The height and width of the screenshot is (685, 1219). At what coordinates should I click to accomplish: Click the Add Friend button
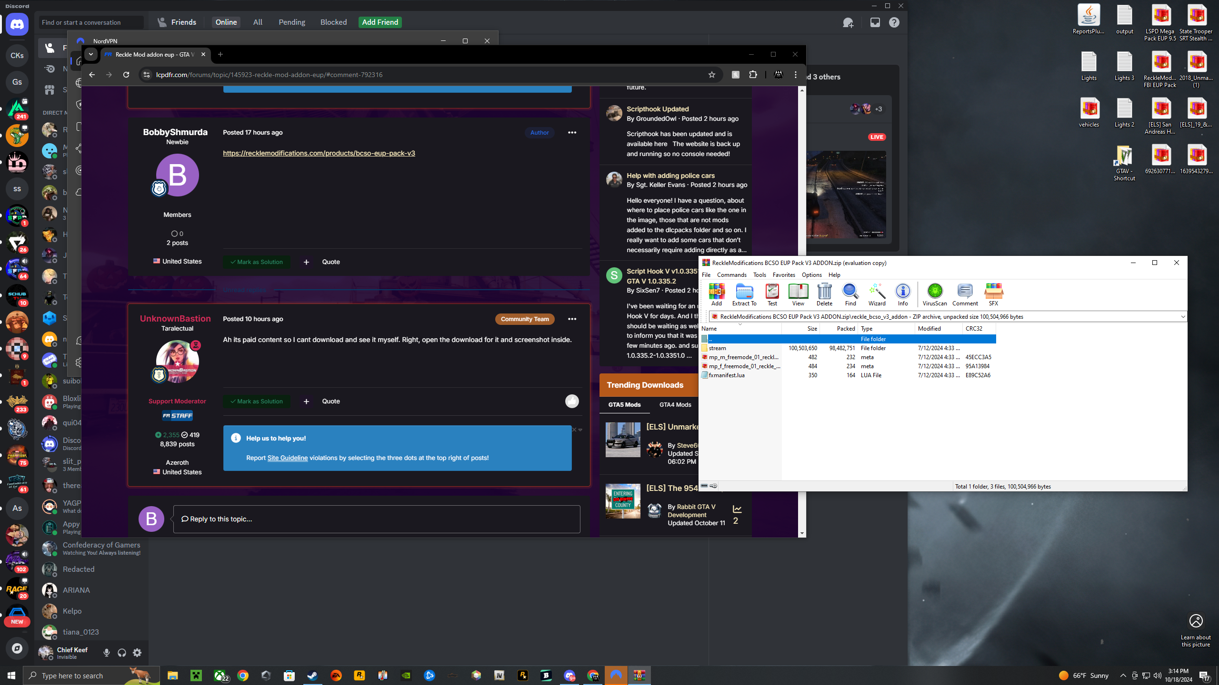tap(380, 22)
